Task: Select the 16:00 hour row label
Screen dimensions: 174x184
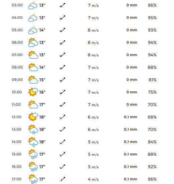Action: click(x=17, y=167)
